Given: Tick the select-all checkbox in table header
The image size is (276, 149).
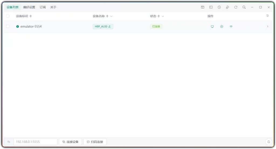Looking at the screenshot, I should [8, 16].
